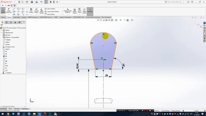Screen dimensions: 206x116
Task: Select the Slot sketch tool
Action: 14,14
